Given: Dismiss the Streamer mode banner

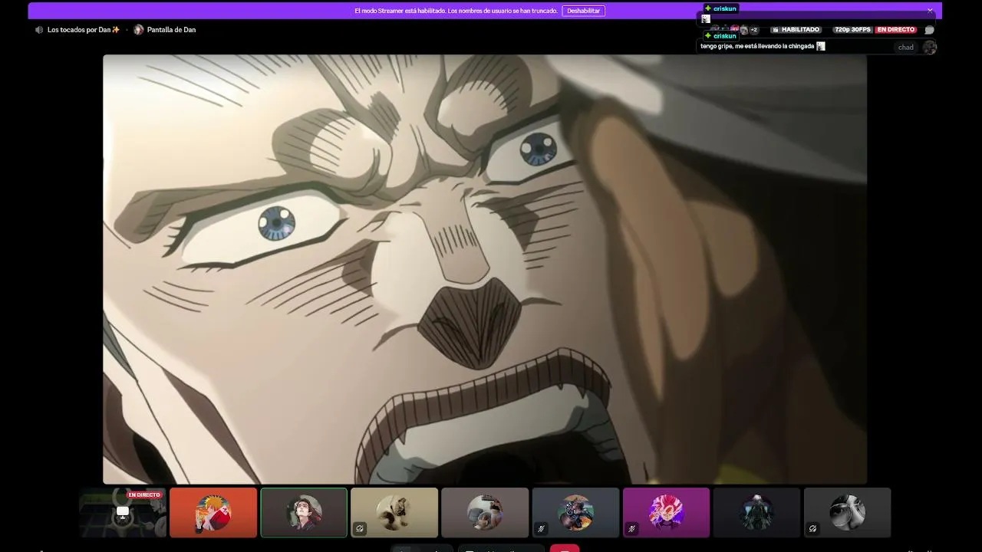Looking at the screenshot, I should pyautogui.click(x=930, y=11).
